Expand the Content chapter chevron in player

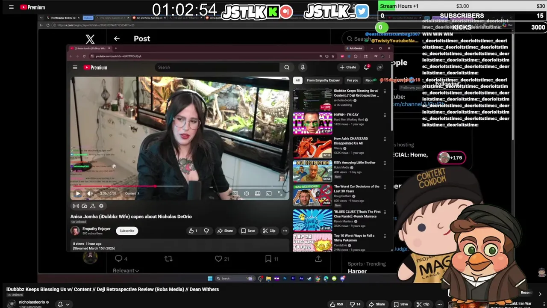(x=138, y=193)
